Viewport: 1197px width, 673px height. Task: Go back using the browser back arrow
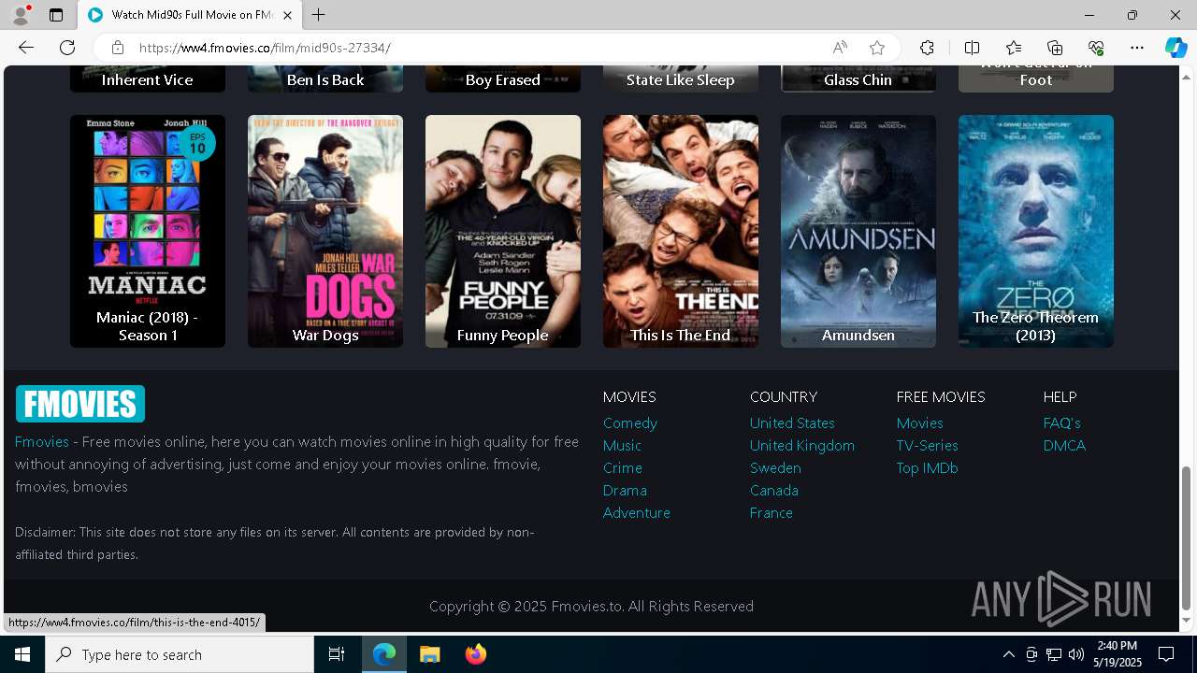click(26, 48)
